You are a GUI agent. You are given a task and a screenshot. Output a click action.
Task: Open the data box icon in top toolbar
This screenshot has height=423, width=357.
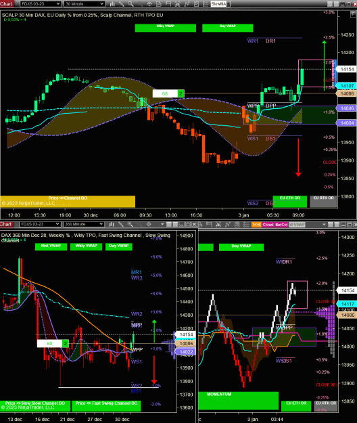click(x=159, y=4)
